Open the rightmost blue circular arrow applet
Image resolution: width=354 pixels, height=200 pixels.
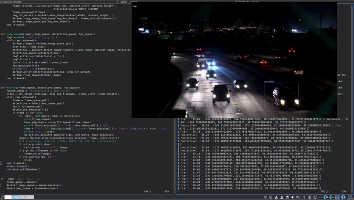coord(343,197)
